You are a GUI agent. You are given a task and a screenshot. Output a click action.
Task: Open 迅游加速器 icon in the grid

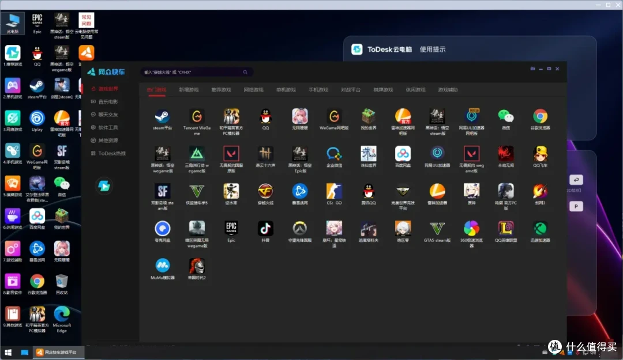point(540,229)
